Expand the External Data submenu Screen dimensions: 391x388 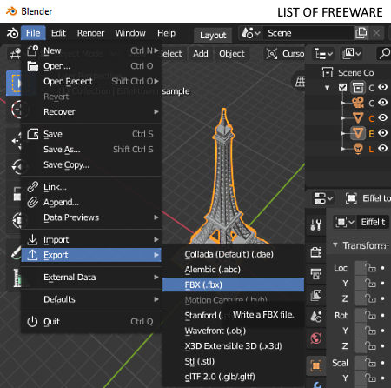(91, 278)
